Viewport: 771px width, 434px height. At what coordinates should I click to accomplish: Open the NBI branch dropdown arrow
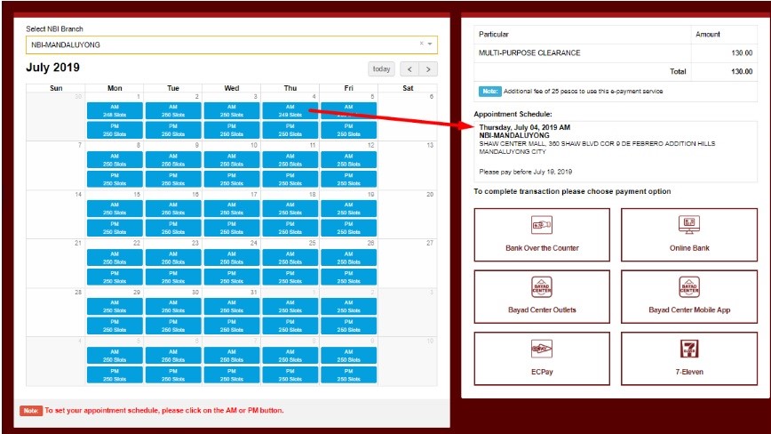click(430, 44)
